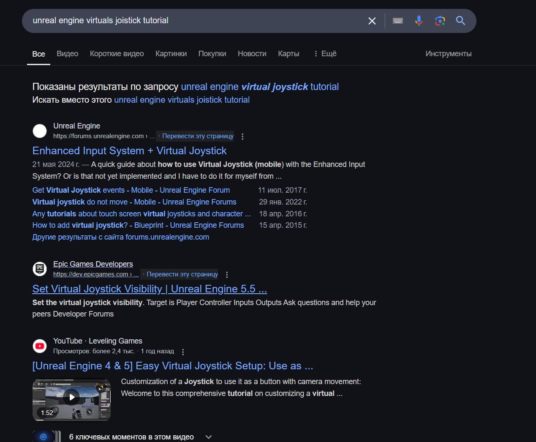The image size is (536, 442).
Task: Switch to the Видео tab
Action: [x=68, y=54]
